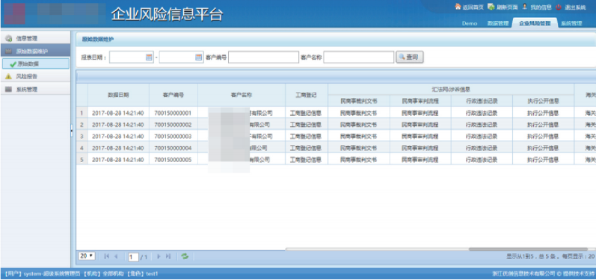Screen dimensions: 596x280
Task: Click the 客户编号 column header
Action: click(x=173, y=96)
